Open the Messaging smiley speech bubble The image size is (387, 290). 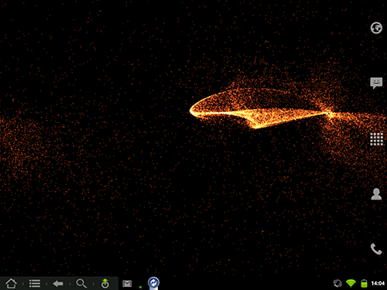[x=376, y=83]
